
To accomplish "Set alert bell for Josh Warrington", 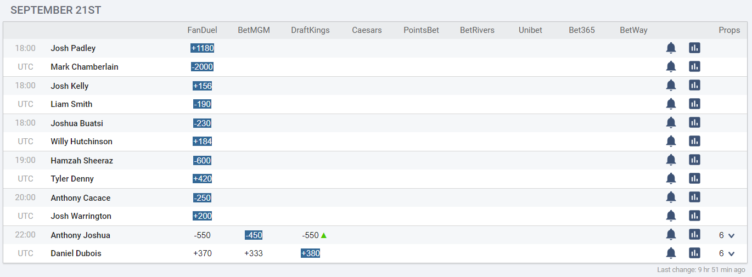I will click(x=671, y=216).
